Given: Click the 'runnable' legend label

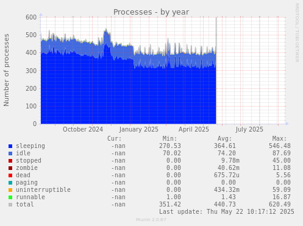Looking at the screenshot, I should tap(30, 197).
